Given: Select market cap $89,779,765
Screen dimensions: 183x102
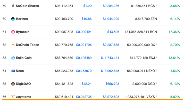Looking at the screenshot, I should coord(64,45).
